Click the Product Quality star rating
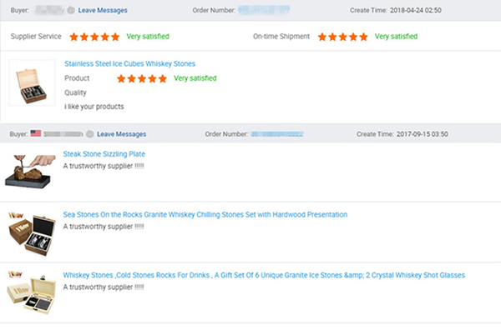This screenshot has height=330, width=501. (142, 78)
